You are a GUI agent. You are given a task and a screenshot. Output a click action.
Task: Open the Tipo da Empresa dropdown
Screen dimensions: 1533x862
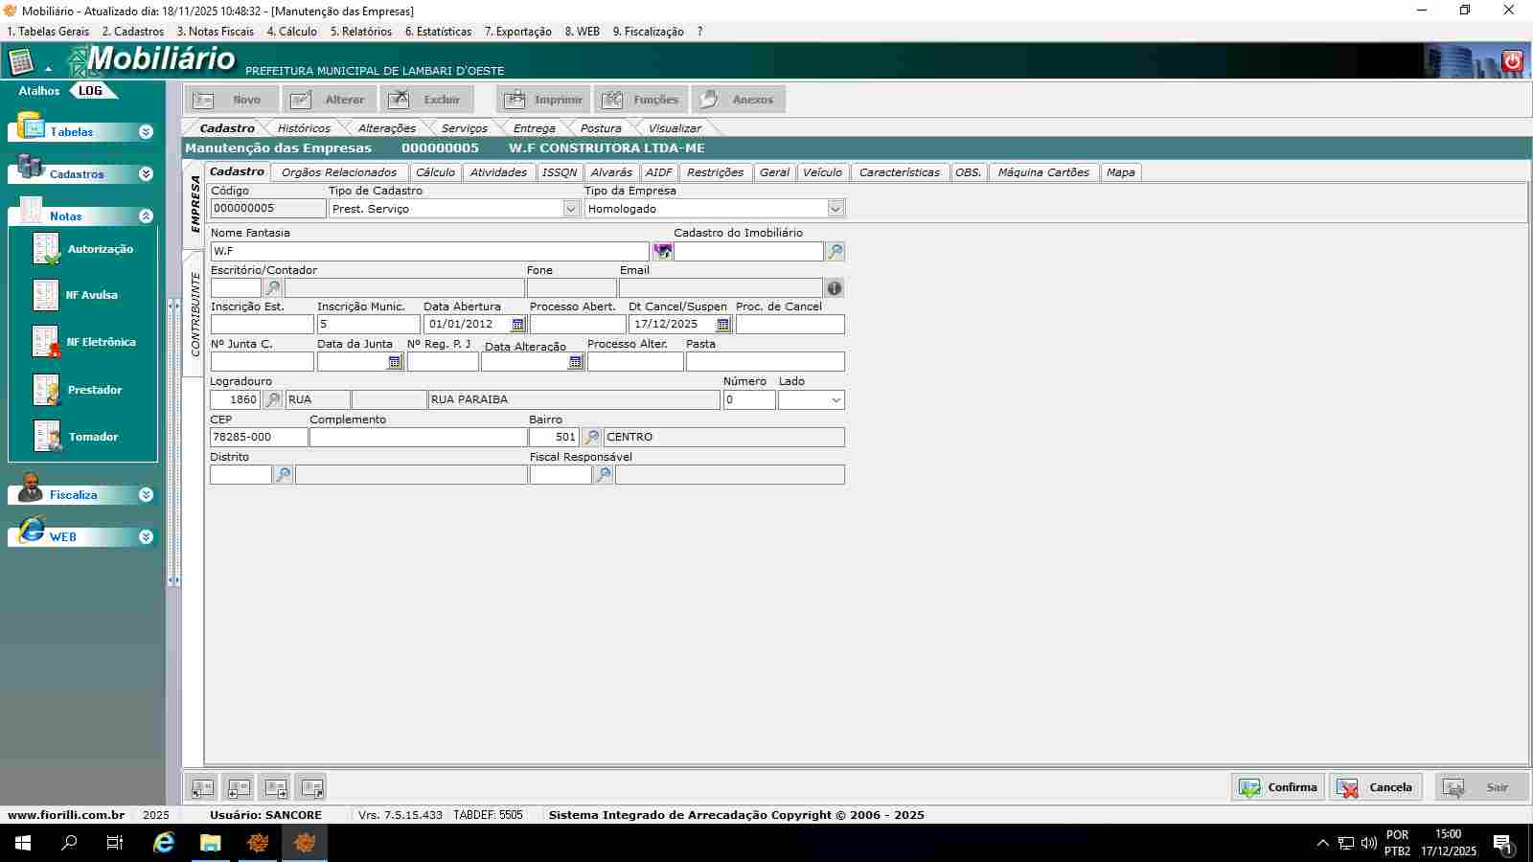(835, 209)
